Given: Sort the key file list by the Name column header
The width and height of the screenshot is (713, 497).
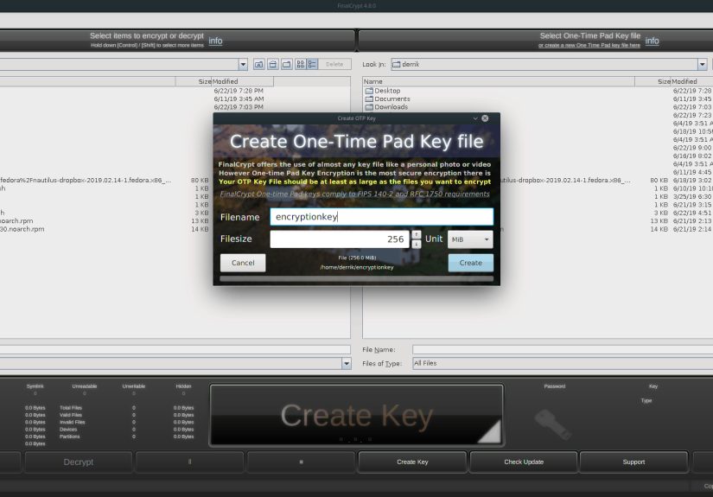Looking at the screenshot, I should coord(499,81).
